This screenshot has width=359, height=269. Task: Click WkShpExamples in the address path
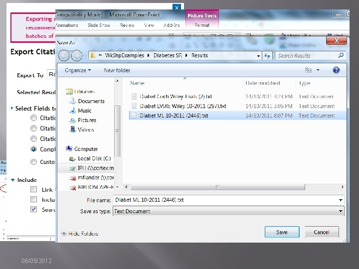coord(125,55)
